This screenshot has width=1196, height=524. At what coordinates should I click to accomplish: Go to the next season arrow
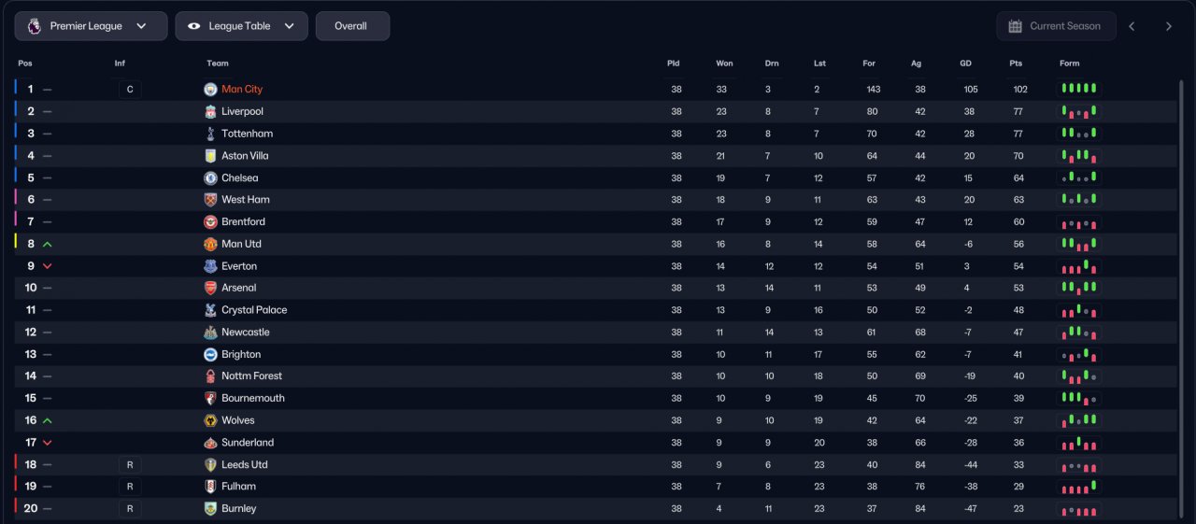click(1168, 26)
